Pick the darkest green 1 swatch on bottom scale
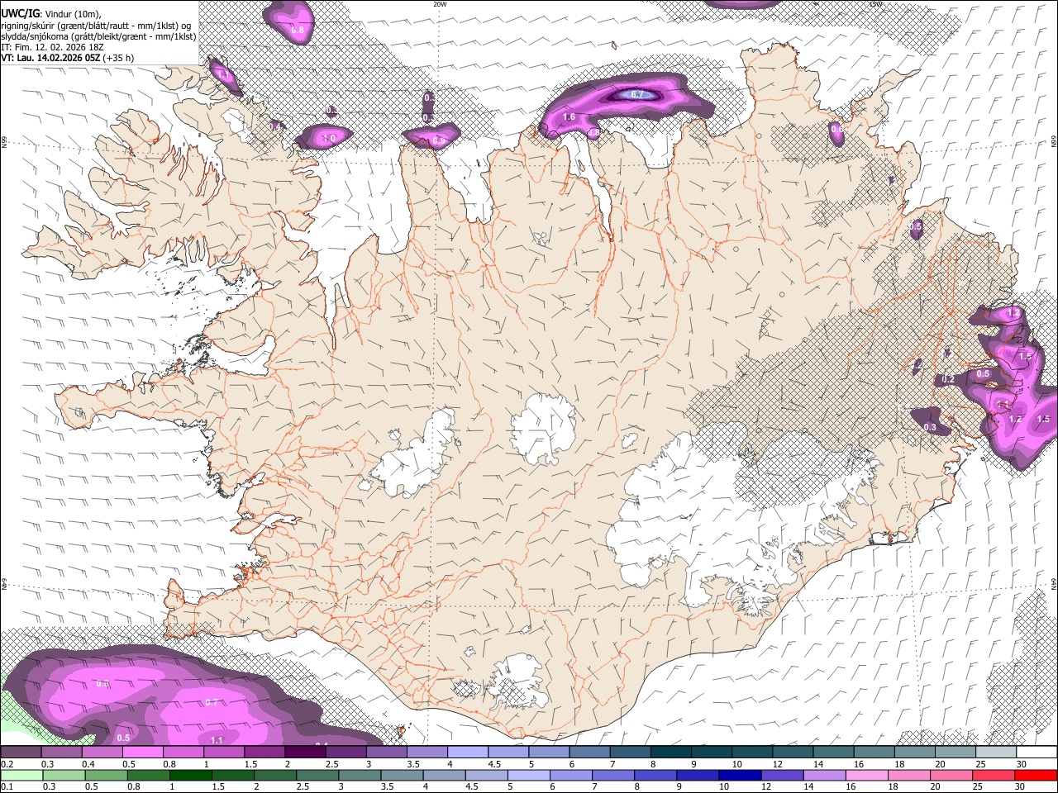The height and width of the screenshot is (793, 1058). tap(191, 776)
